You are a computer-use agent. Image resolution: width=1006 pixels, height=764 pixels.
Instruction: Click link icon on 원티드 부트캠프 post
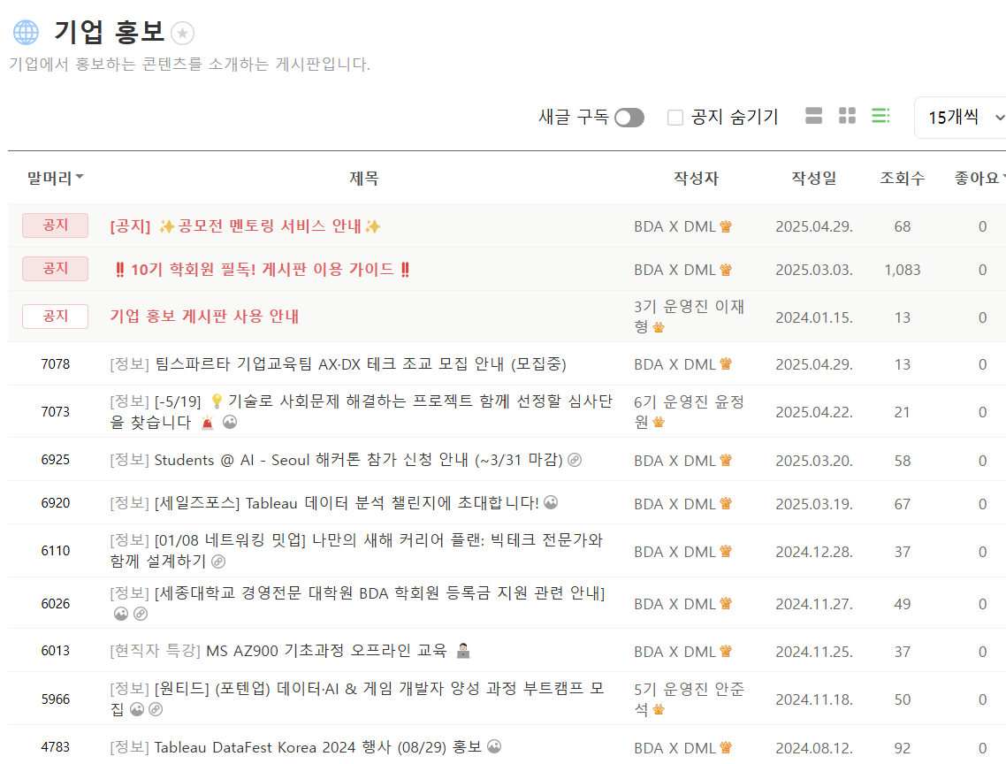click(156, 709)
